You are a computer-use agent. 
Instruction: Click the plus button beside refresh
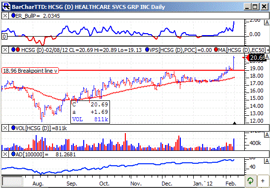[x=263, y=181]
